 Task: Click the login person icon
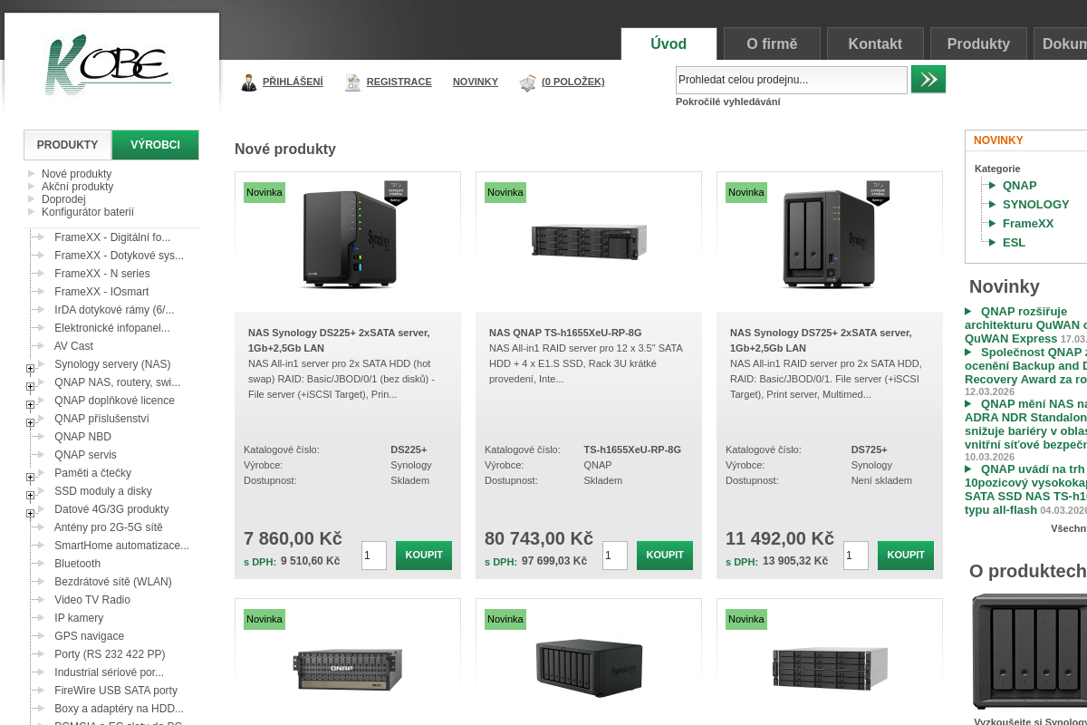(x=249, y=82)
